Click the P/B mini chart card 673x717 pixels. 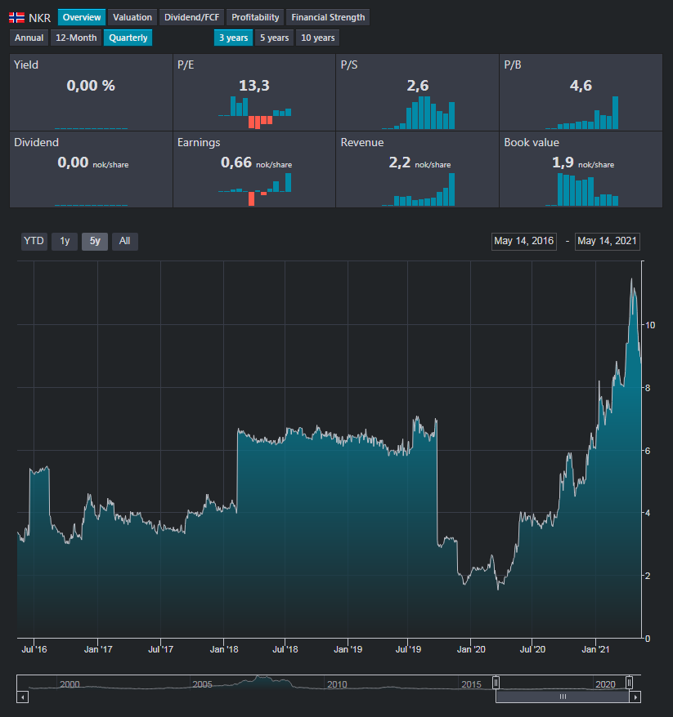tap(581, 92)
